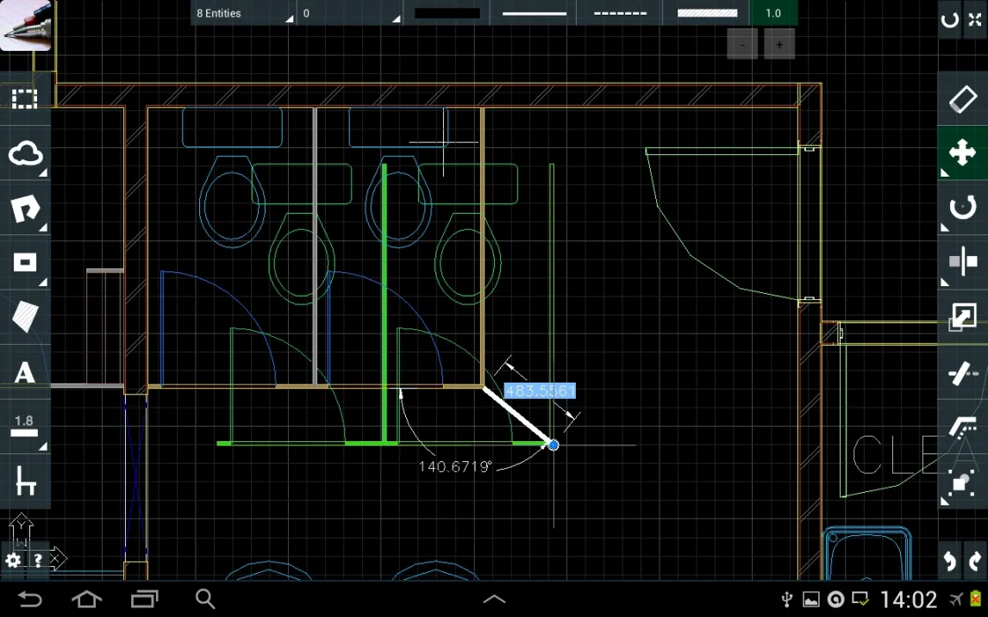Edit the 483.5561 length input field
This screenshot has width=988, height=617.
pyautogui.click(x=540, y=391)
